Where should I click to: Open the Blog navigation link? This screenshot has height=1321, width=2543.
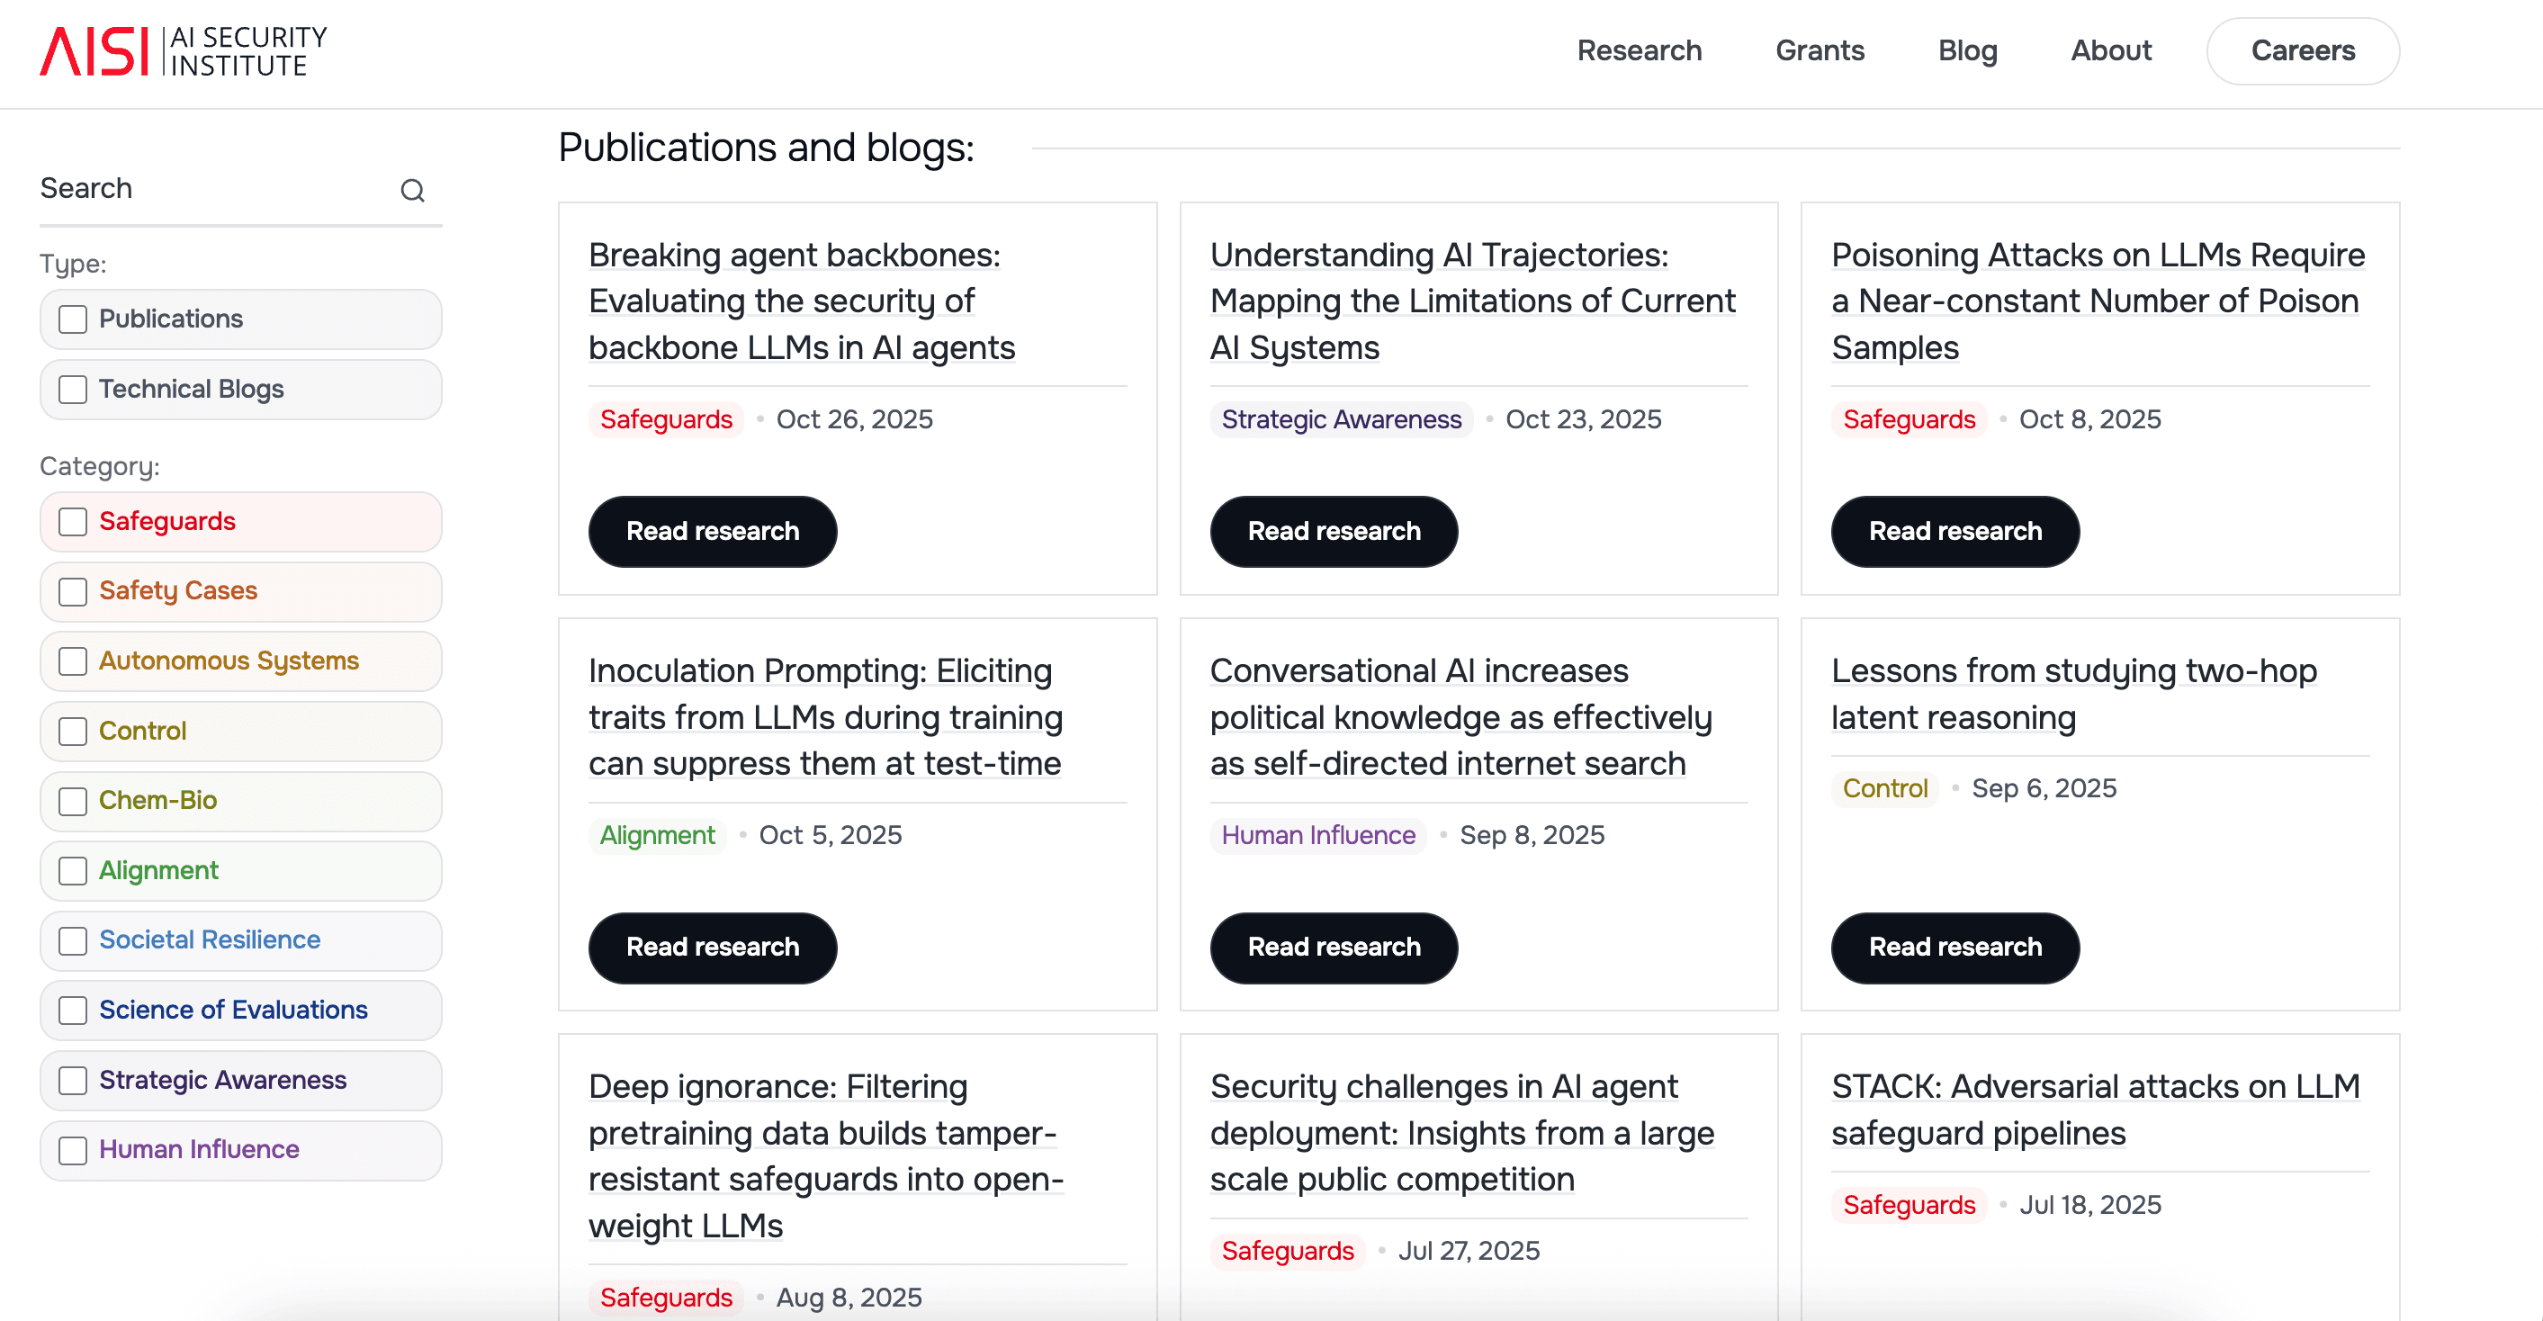(1966, 50)
